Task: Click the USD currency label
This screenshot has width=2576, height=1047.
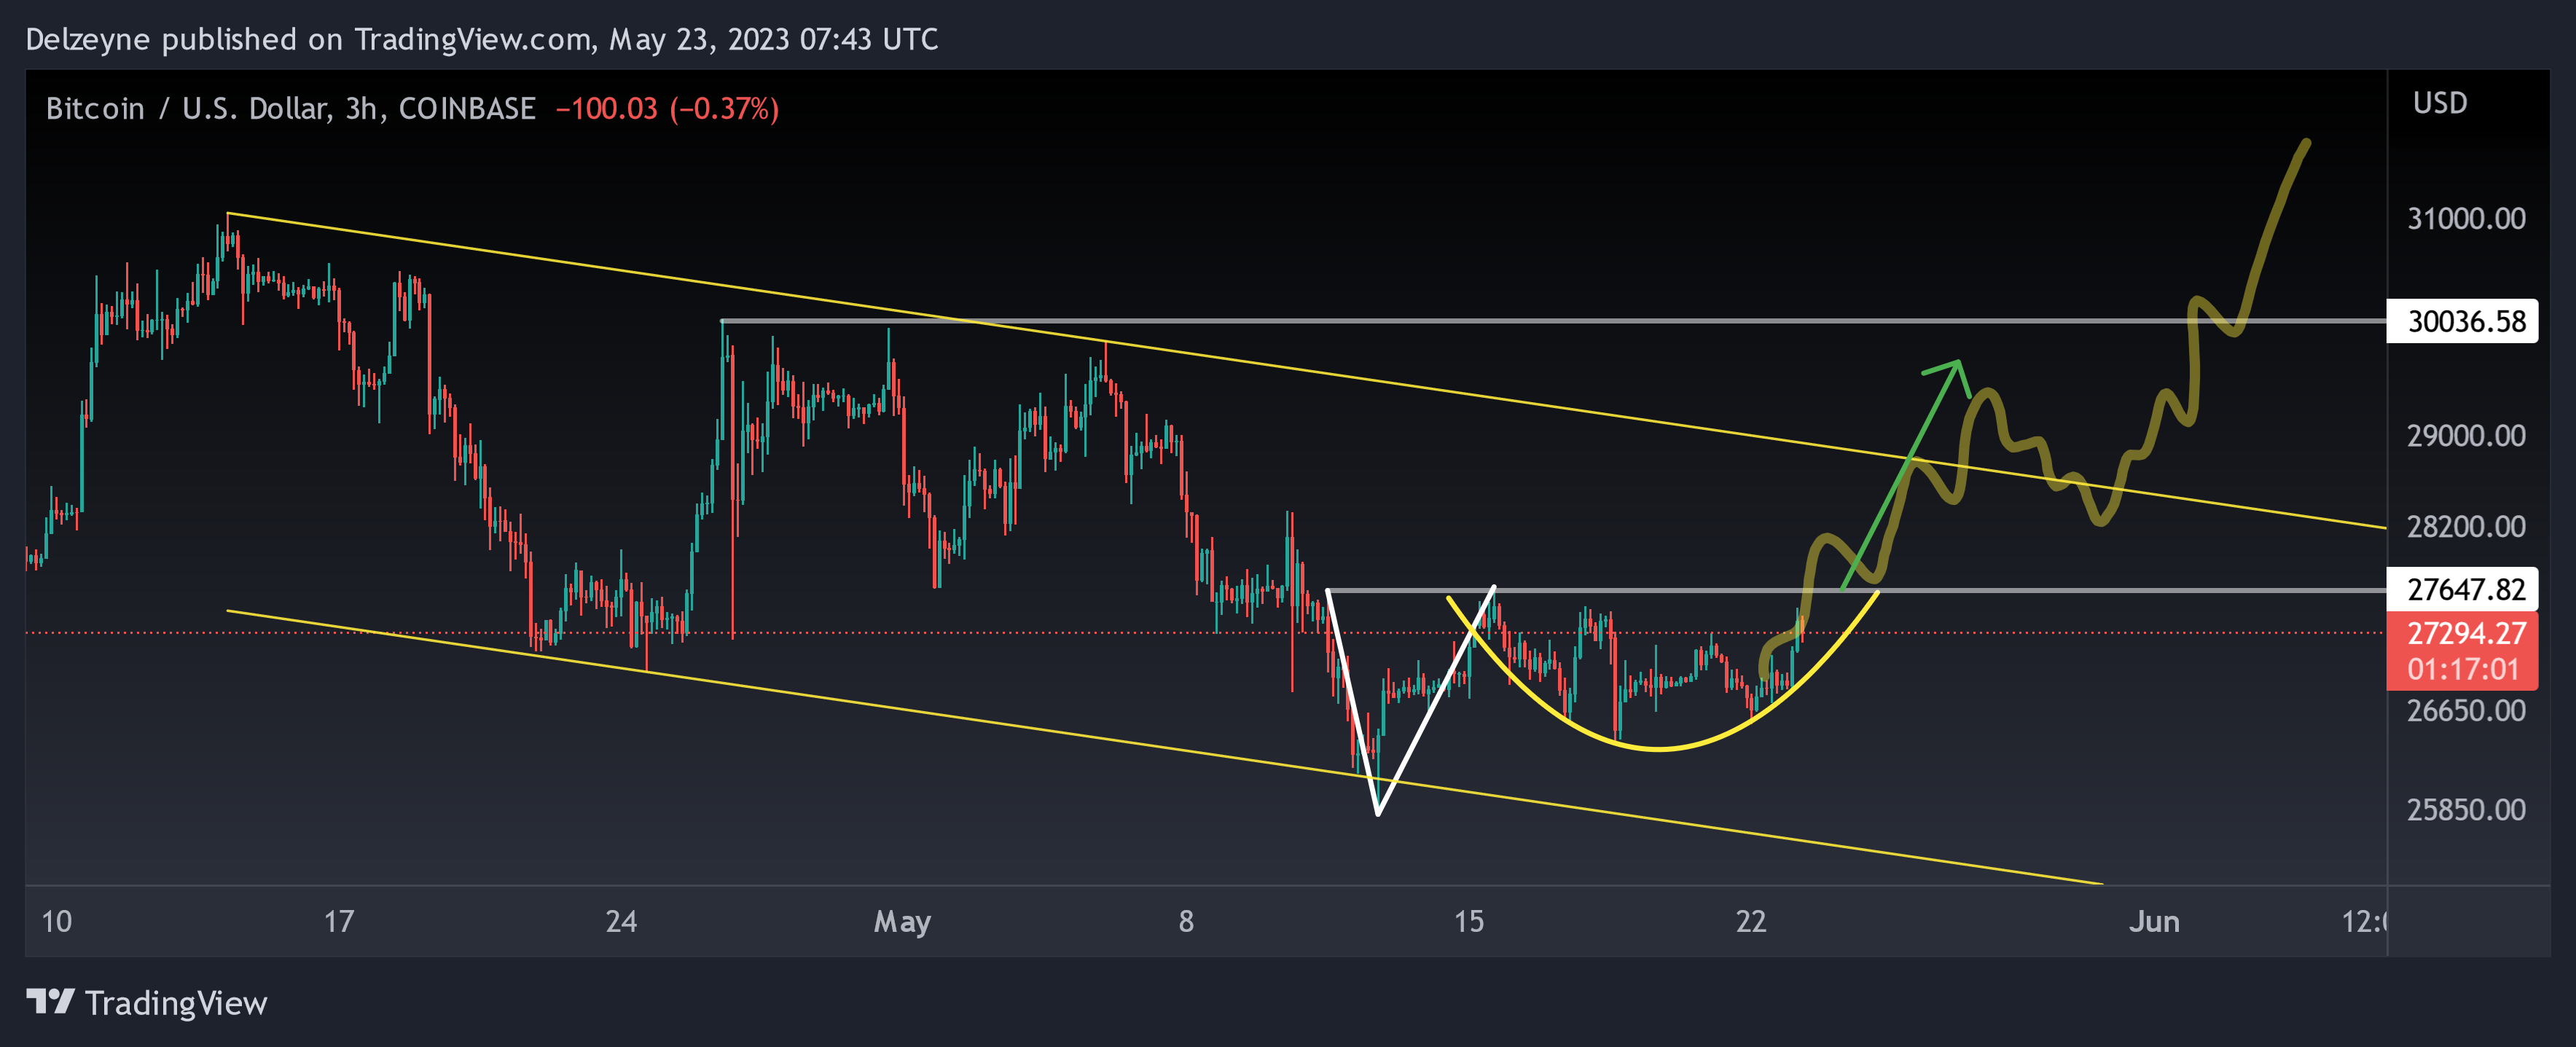Action: [2440, 103]
